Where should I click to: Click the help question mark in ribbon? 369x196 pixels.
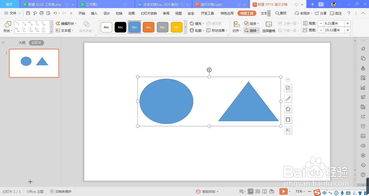[349, 13]
